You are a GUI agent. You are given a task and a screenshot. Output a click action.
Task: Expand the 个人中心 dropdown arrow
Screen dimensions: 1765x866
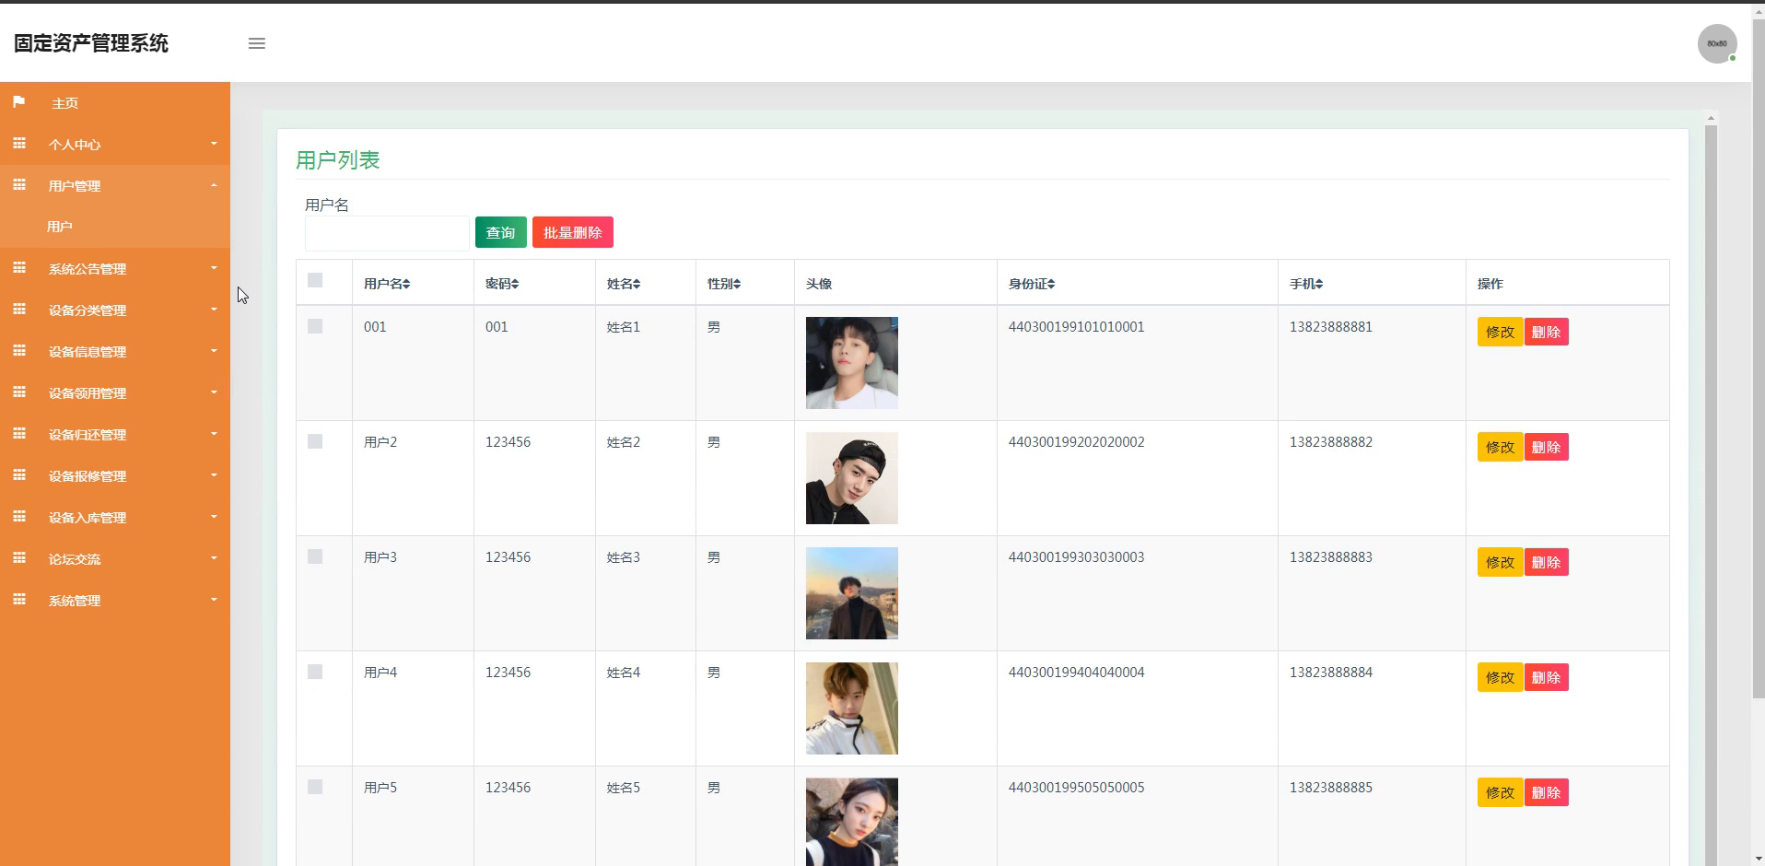pos(214,144)
